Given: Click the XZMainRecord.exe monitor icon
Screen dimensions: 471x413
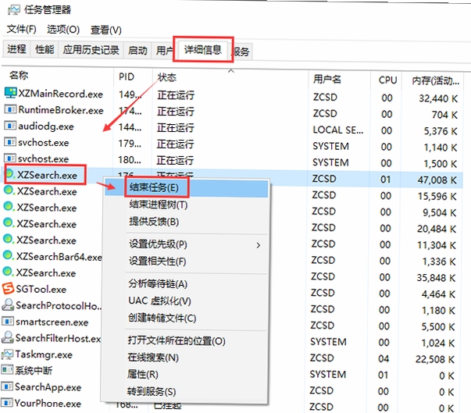Looking at the screenshot, I should click(x=10, y=93).
